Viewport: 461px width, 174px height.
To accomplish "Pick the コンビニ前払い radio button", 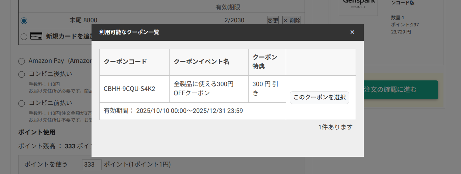I will pos(22,103).
